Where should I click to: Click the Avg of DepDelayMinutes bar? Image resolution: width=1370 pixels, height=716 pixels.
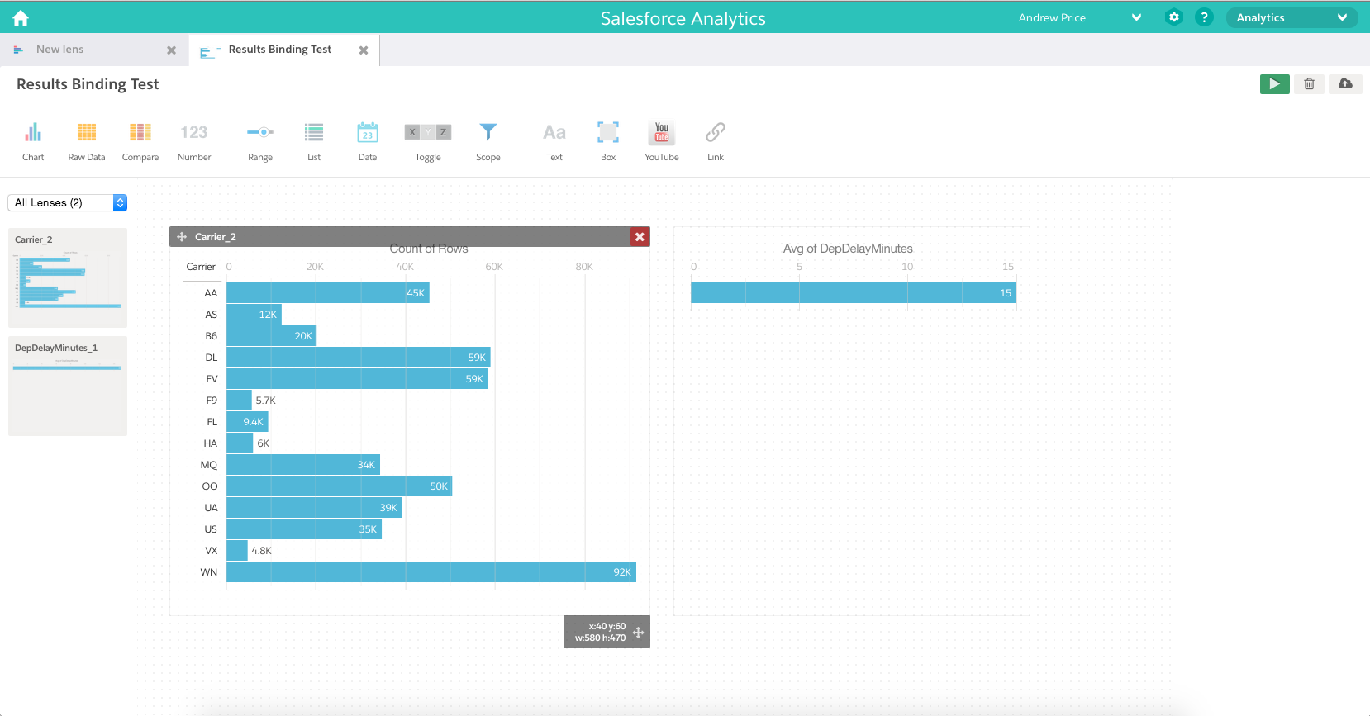[854, 293]
